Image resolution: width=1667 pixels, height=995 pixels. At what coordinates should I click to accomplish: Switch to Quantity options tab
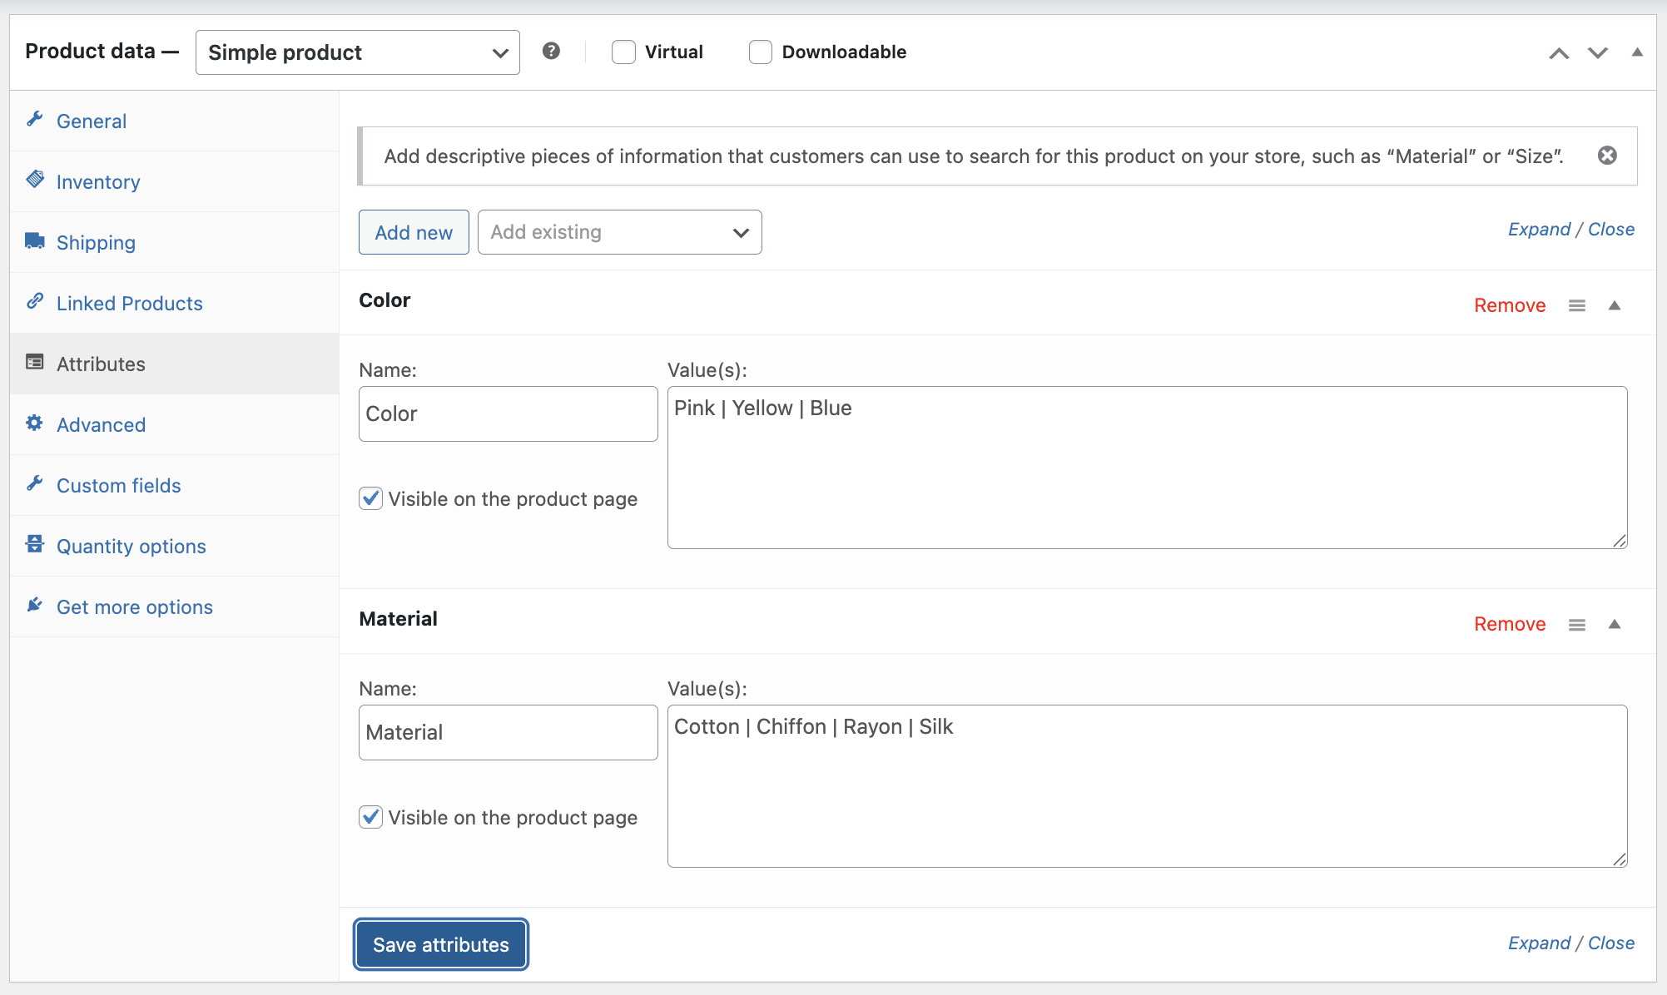pos(131,547)
